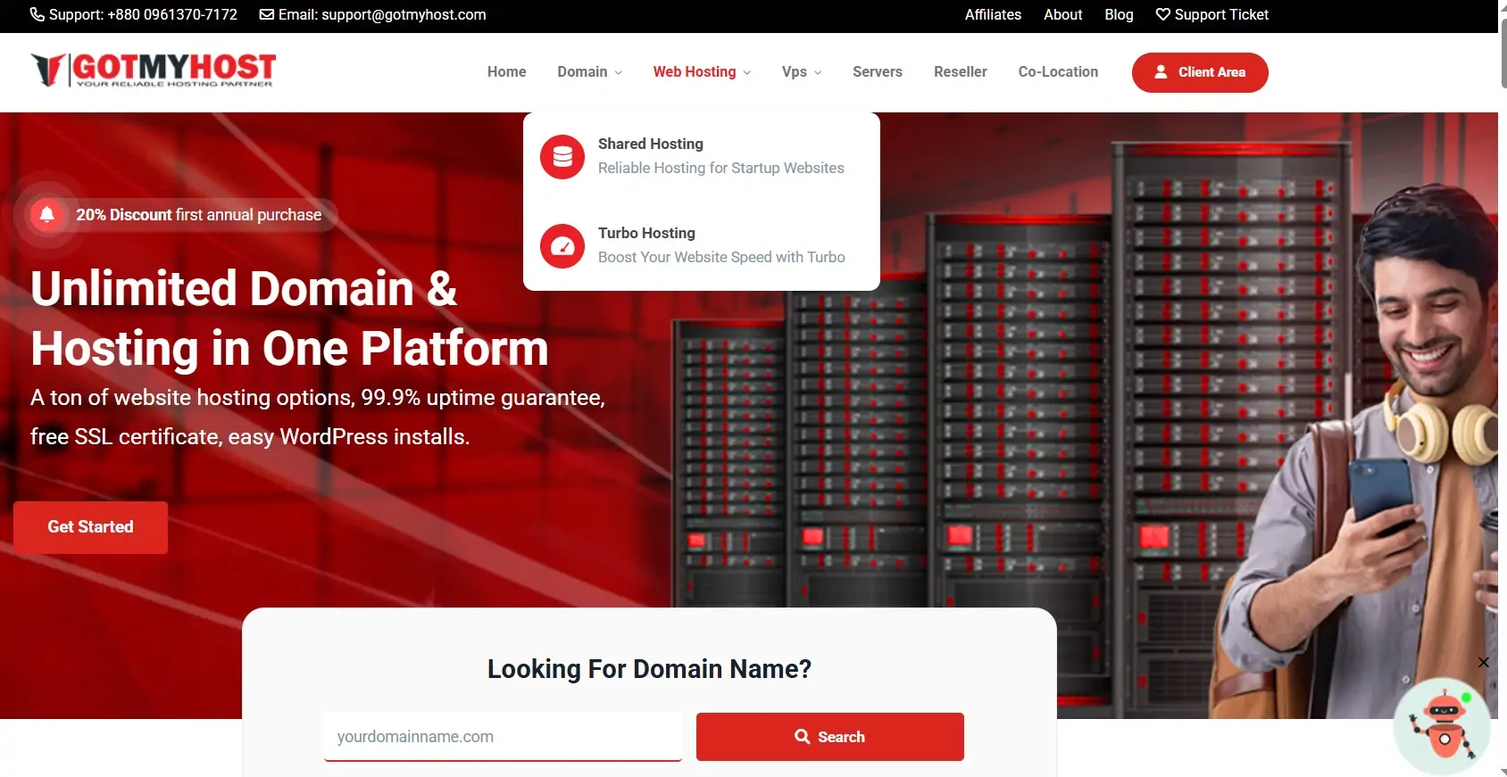Viewport: 1507px width, 777px height.
Task: Click the Turbo Hosting speedometer icon
Action: pyautogui.click(x=562, y=246)
